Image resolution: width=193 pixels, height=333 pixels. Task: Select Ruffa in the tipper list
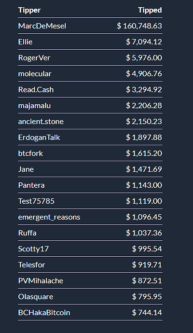27,233
